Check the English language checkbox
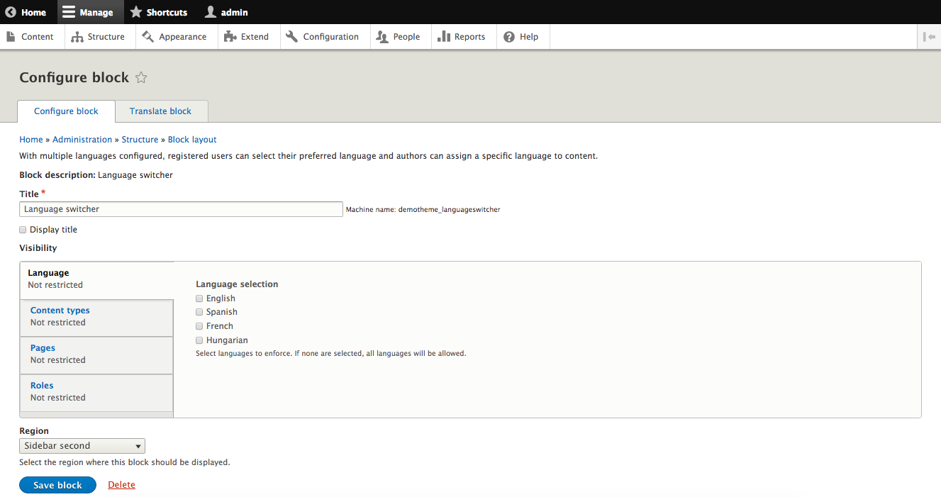This screenshot has height=497, width=941. tap(199, 298)
